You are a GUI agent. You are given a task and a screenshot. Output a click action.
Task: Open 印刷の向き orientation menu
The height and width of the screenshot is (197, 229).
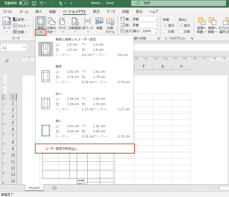52,25
